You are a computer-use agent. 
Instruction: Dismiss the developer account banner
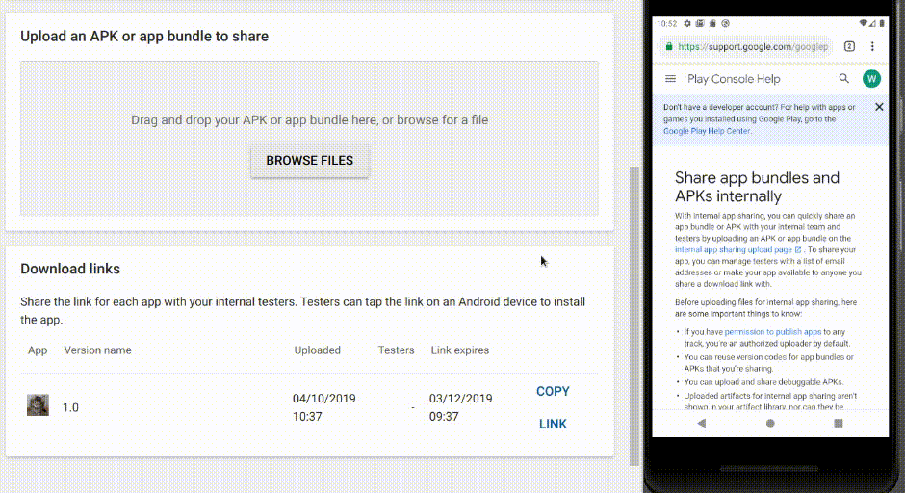coord(879,107)
